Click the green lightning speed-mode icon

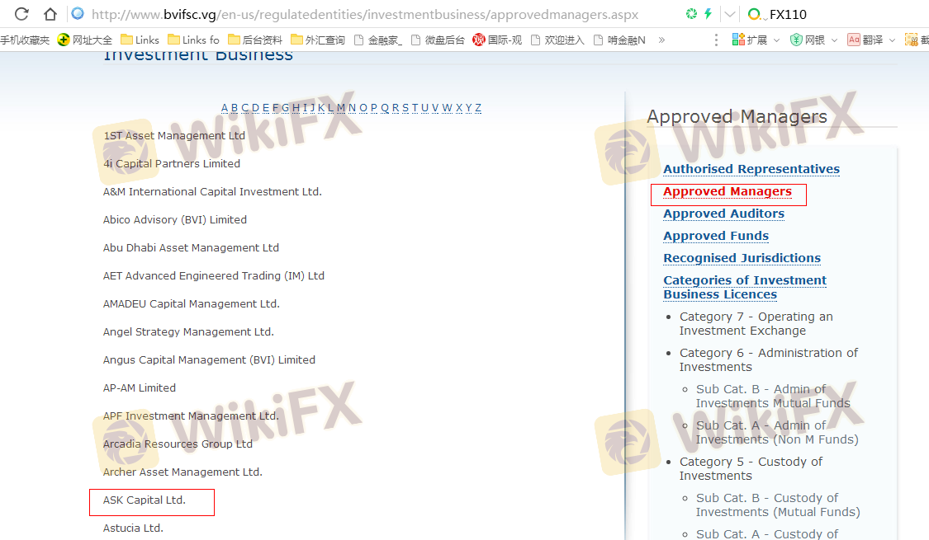coord(708,14)
